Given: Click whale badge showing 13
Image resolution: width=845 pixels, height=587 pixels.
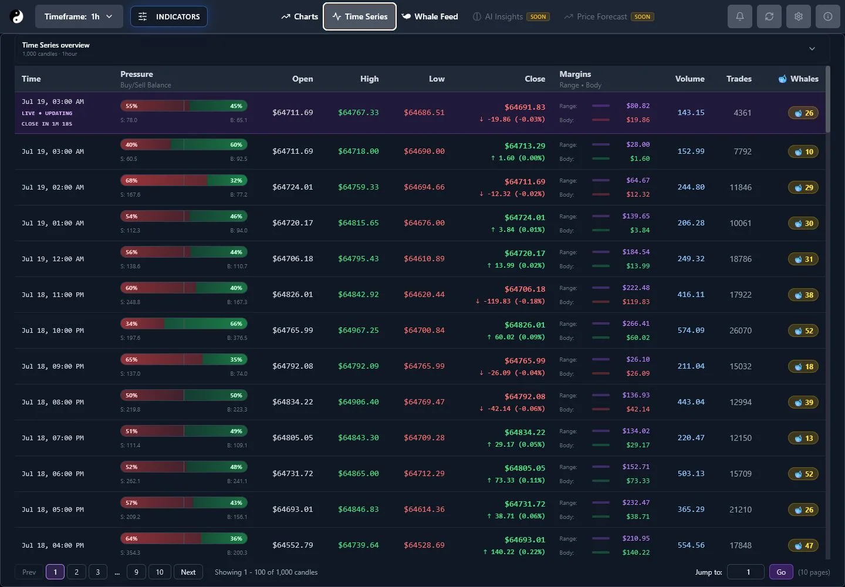Looking at the screenshot, I should tap(803, 438).
